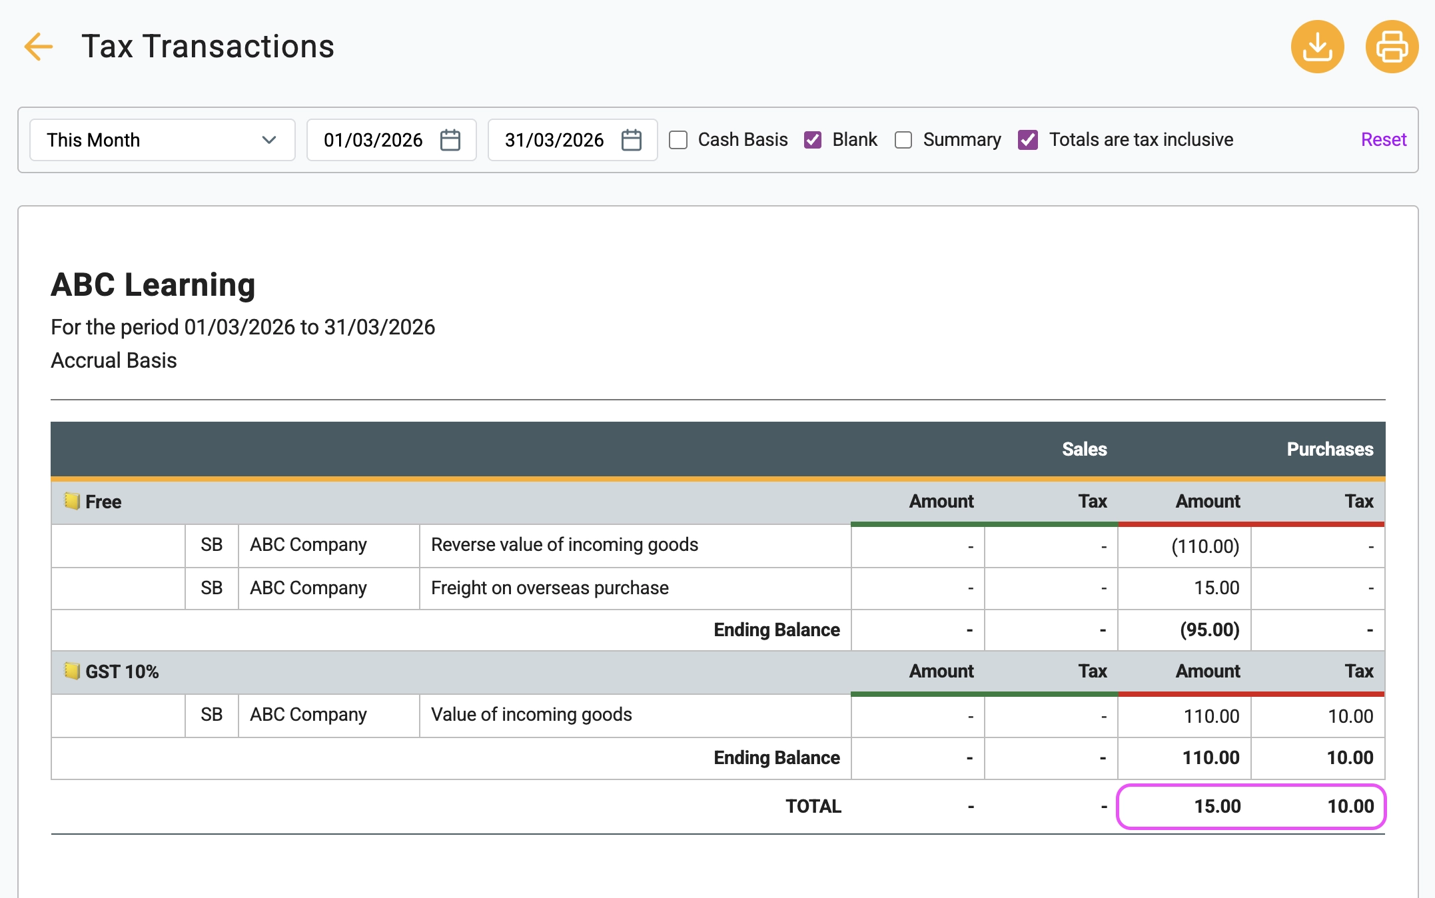Viewport: 1435px width, 898px height.
Task: Click the Purchases column header
Action: coord(1328,449)
